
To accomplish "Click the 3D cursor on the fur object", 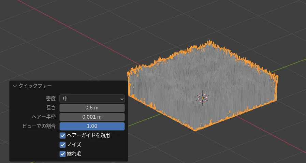I will pyautogui.click(x=203, y=98).
